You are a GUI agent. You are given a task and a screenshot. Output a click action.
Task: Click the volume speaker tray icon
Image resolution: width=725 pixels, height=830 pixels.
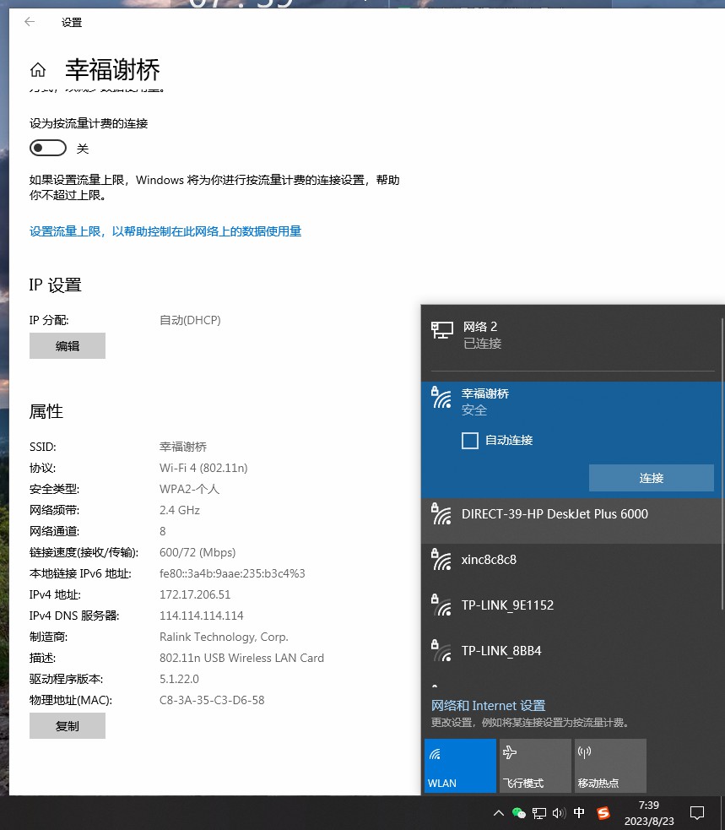click(x=558, y=813)
